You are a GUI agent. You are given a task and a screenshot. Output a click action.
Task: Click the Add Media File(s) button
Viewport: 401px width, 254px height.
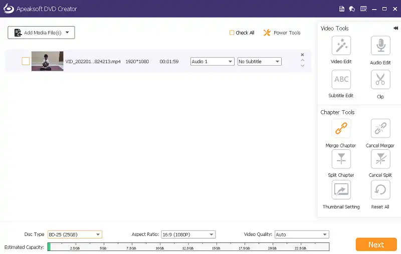tap(41, 33)
